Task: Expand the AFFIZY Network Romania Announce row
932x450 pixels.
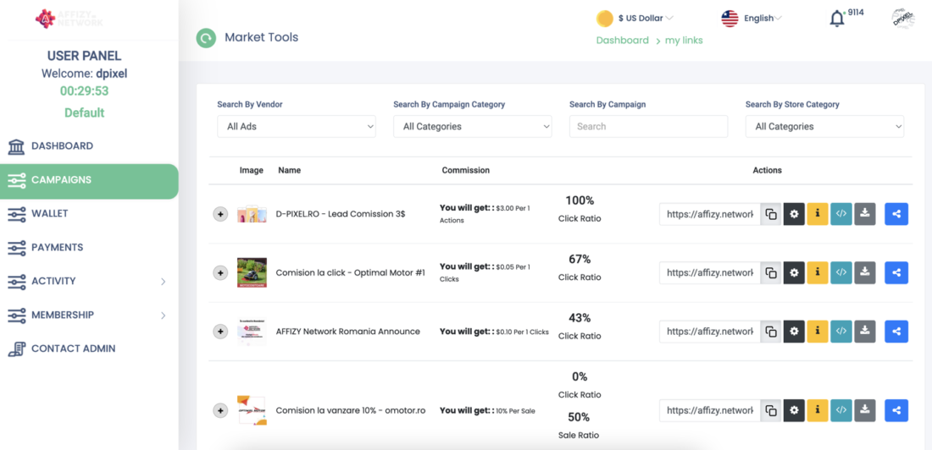Action: [220, 332]
